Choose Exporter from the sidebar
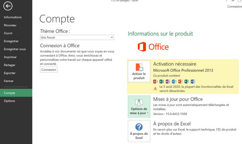The image size is (242, 144). 10,73
